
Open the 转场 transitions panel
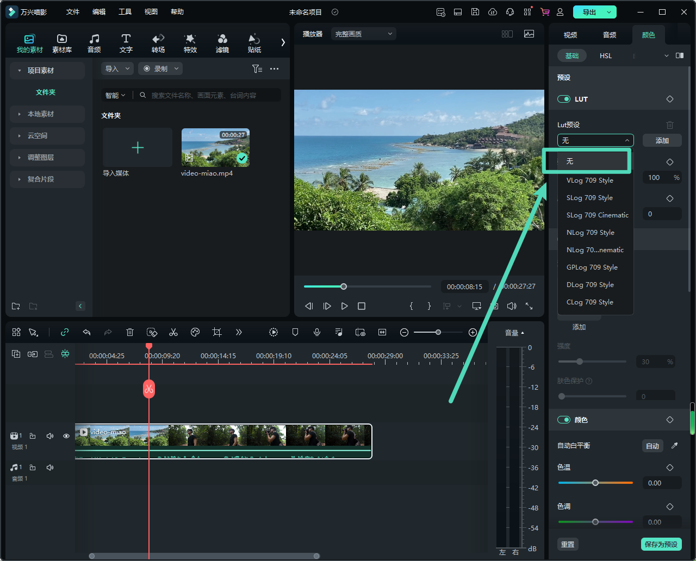coord(158,43)
